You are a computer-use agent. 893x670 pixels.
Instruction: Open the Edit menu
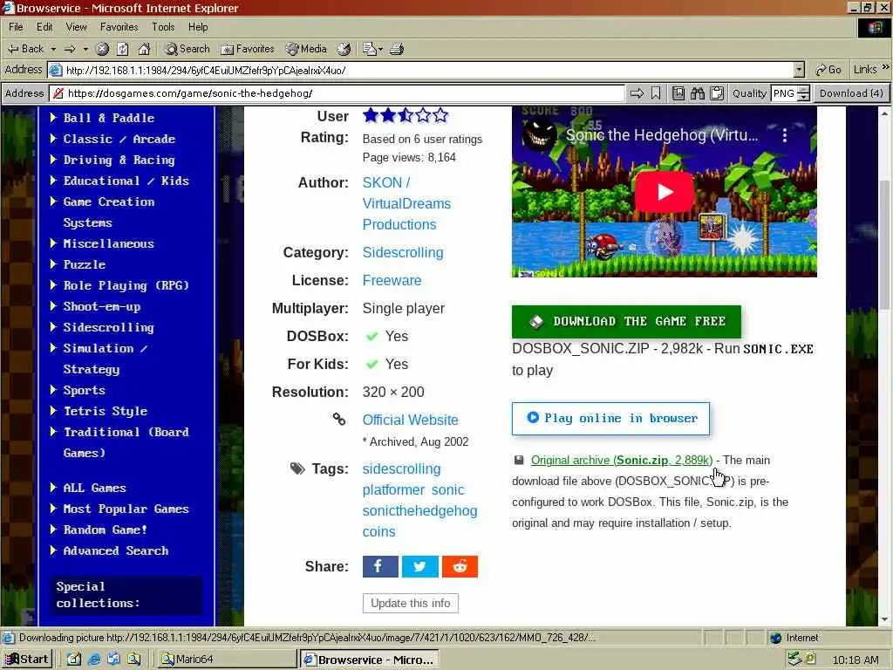pos(44,27)
